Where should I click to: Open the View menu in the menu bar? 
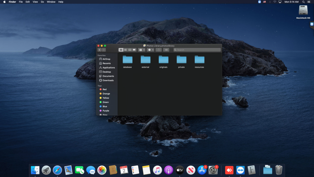(x=35, y=2)
